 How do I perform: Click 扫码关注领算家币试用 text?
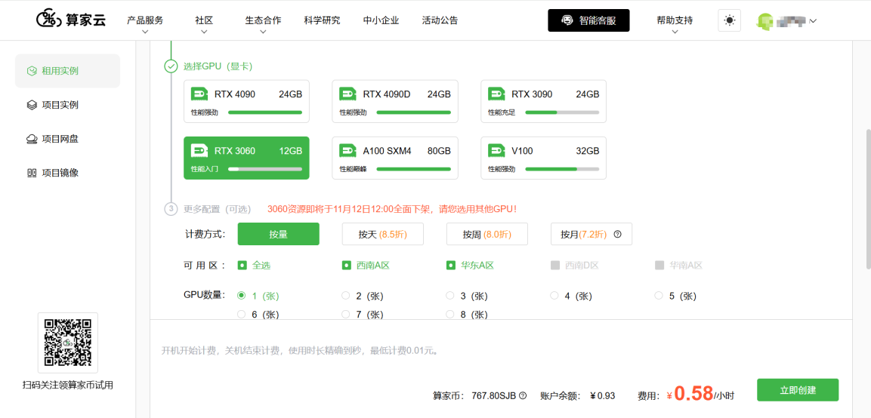pyautogui.click(x=68, y=385)
